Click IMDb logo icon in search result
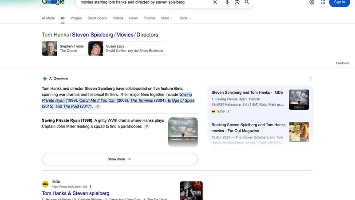 pos(45,184)
